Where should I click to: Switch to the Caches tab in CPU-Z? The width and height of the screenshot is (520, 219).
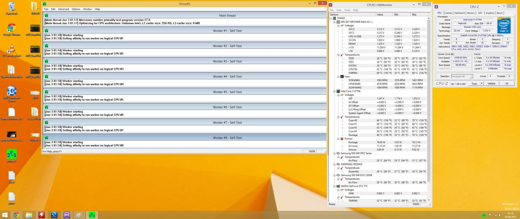tap(448, 13)
